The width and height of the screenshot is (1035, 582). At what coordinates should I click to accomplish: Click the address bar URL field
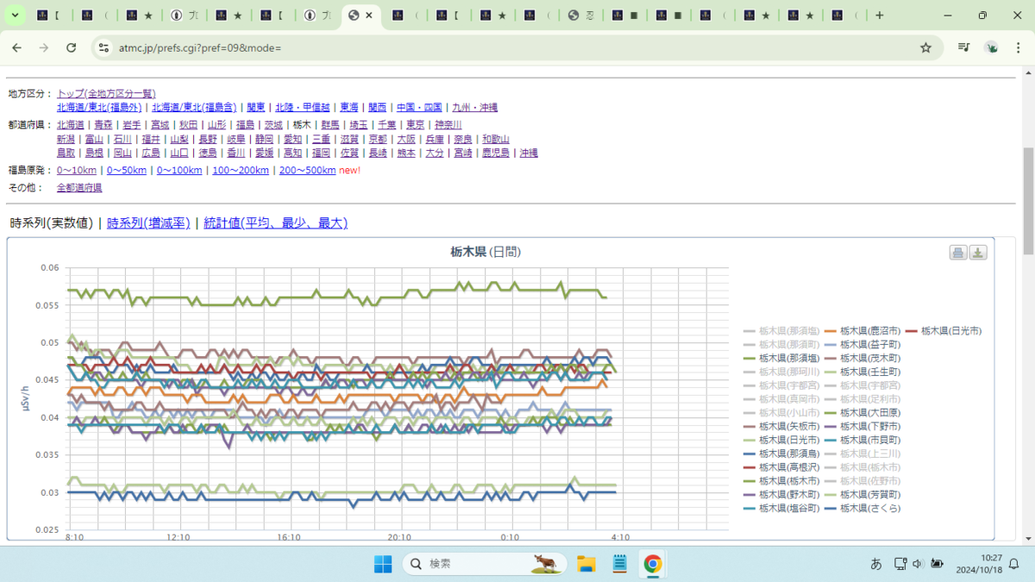(x=509, y=47)
